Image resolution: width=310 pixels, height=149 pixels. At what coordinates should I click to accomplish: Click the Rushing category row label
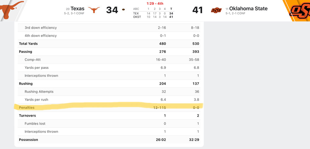click(26, 84)
